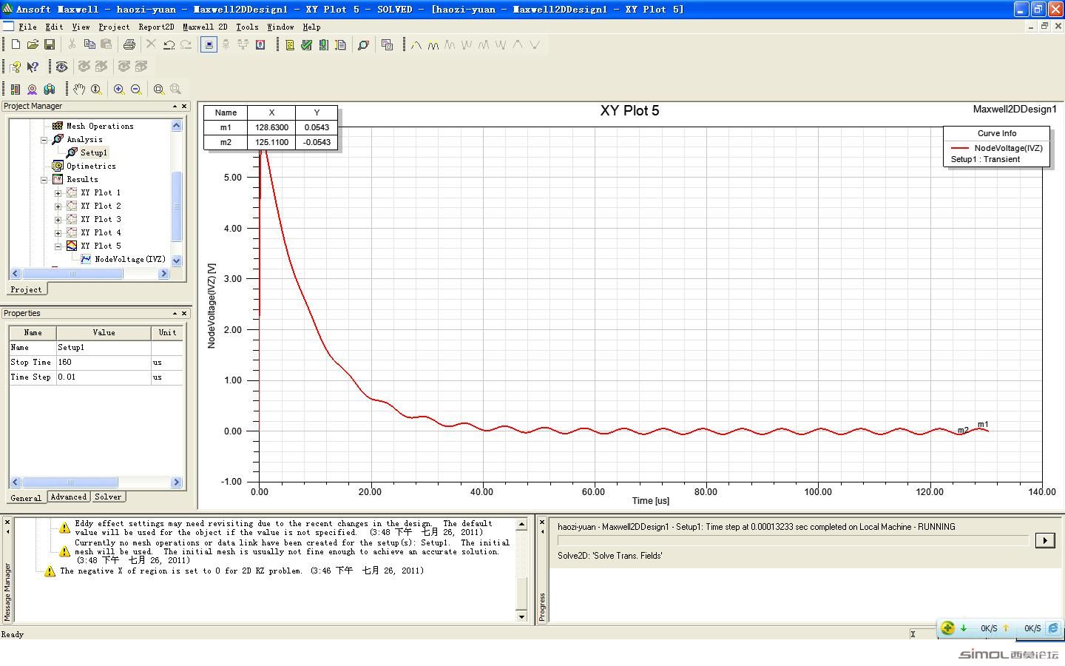Click the Project Manager horizontal scrollbar thumb
The image size is (1065, 666).
point(72,274)
